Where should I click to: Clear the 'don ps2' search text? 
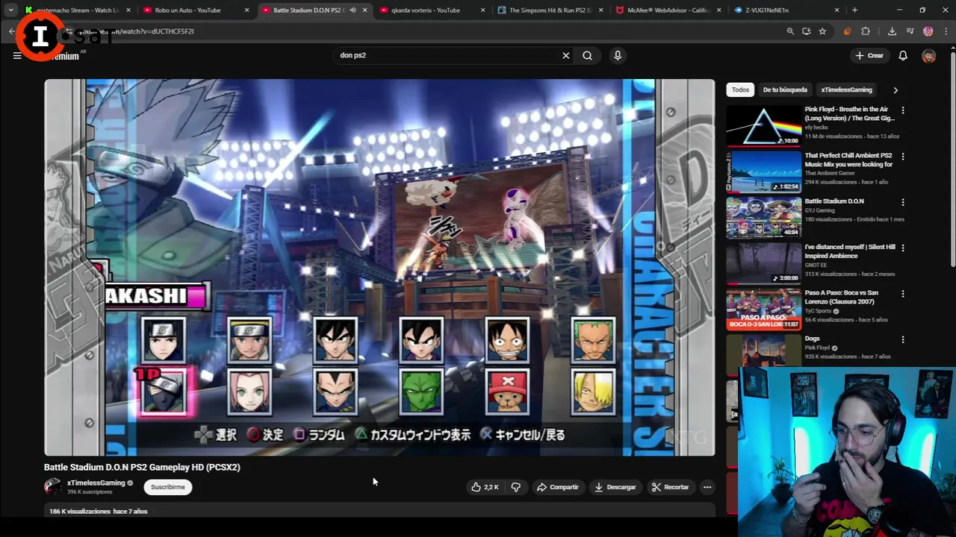566,55
